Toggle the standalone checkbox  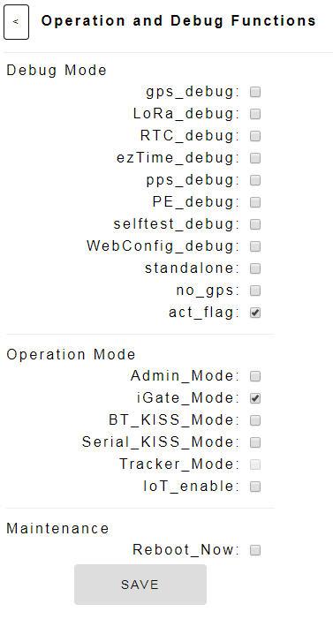tap(255, 268)
